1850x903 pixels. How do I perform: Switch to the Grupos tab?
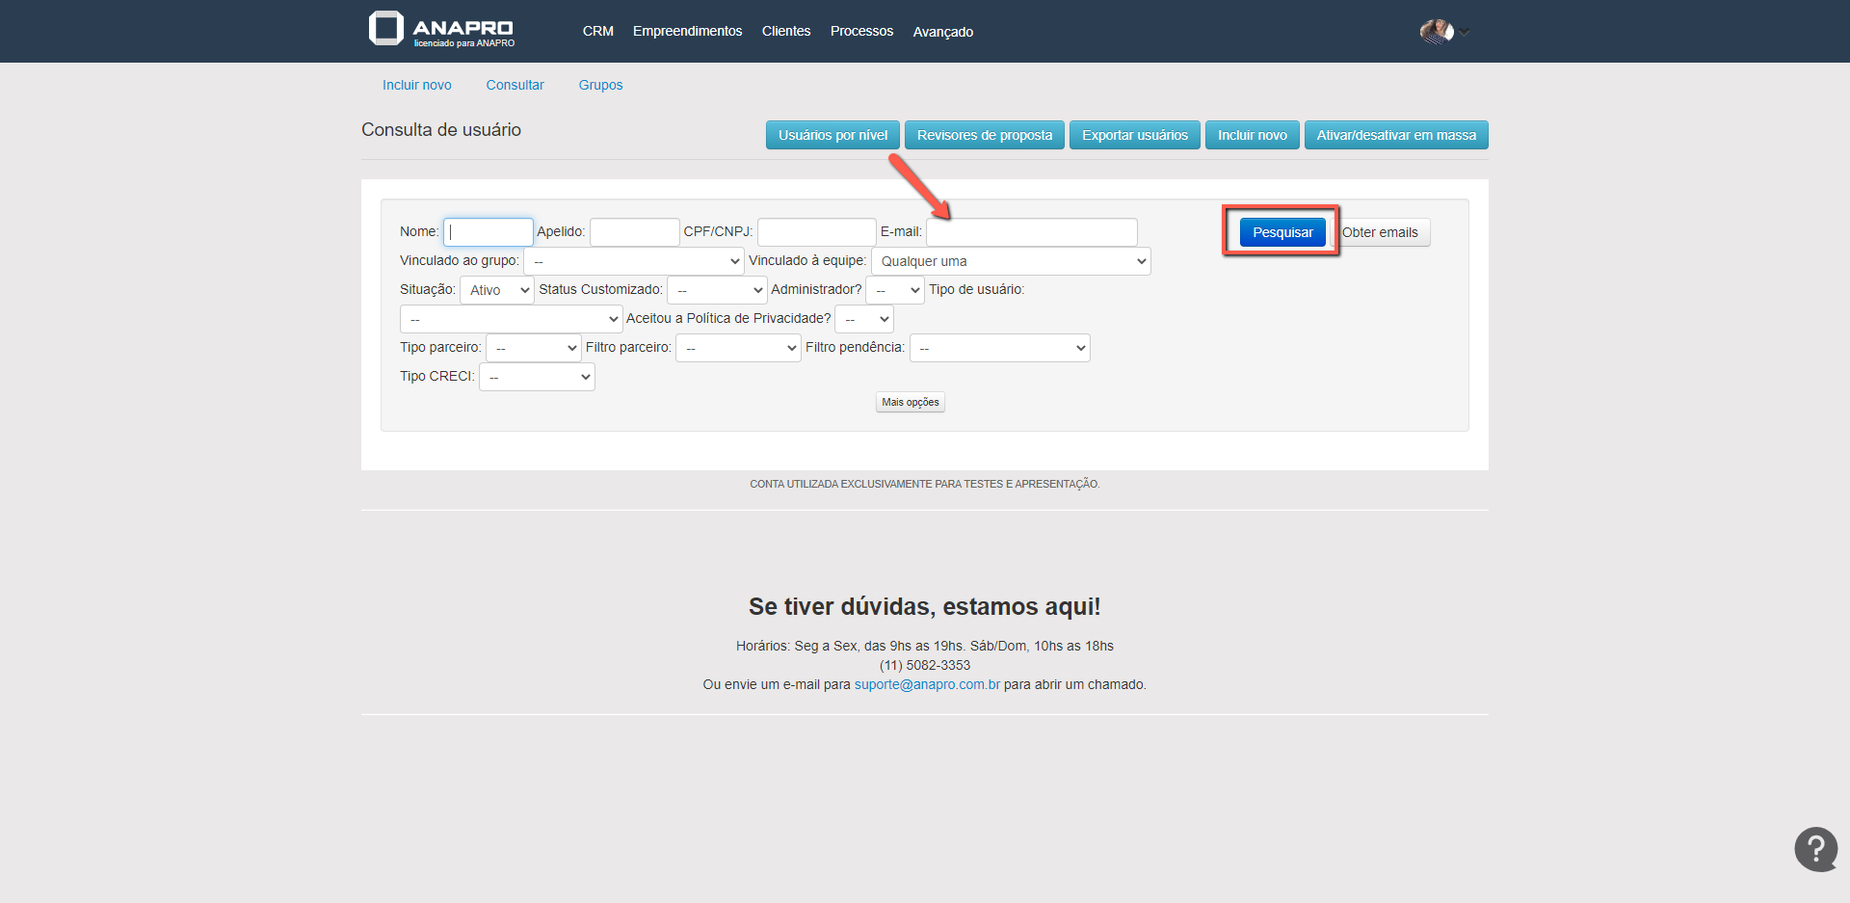(x=600, y=85)
